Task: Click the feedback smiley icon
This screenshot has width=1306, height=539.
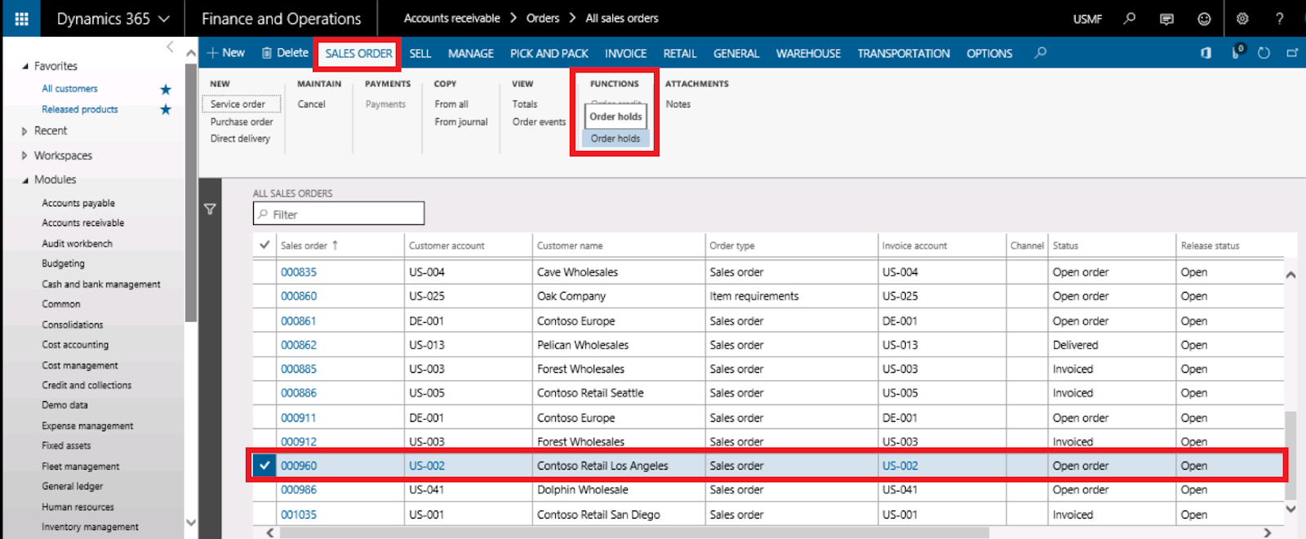Action: pyautogui.click(x=1204, y=19)
